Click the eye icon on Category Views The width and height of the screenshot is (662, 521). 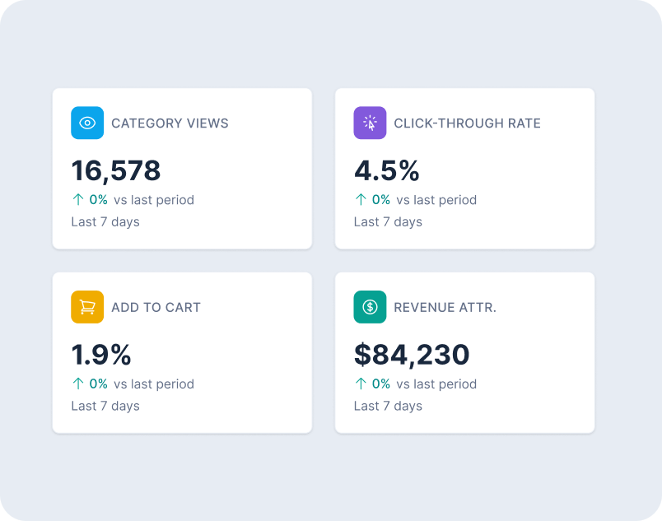[87, 123]
